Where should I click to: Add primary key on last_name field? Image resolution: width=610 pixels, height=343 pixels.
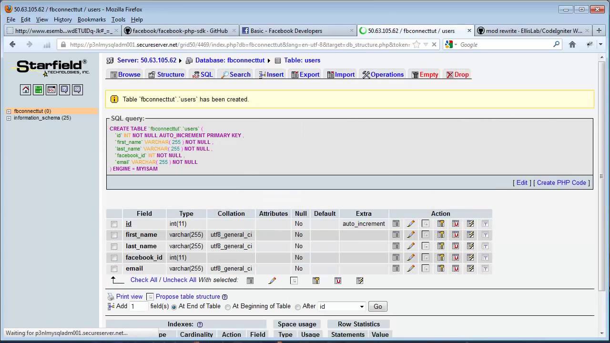[441, 246]
